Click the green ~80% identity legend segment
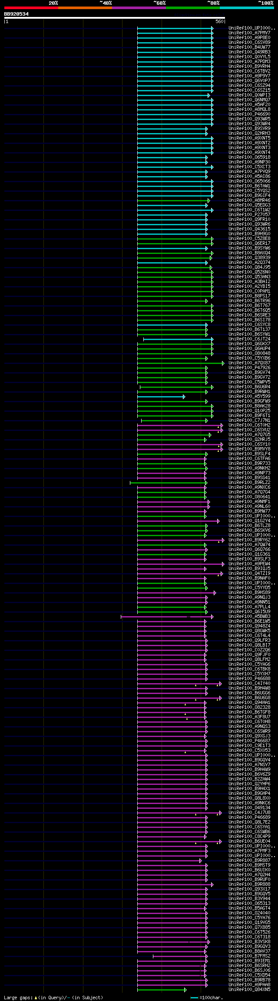278x1001 pixels. (192, 8)
